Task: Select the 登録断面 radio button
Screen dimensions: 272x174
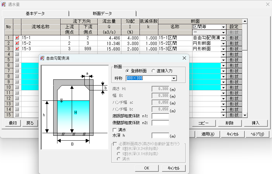Action: coord(128,71)
